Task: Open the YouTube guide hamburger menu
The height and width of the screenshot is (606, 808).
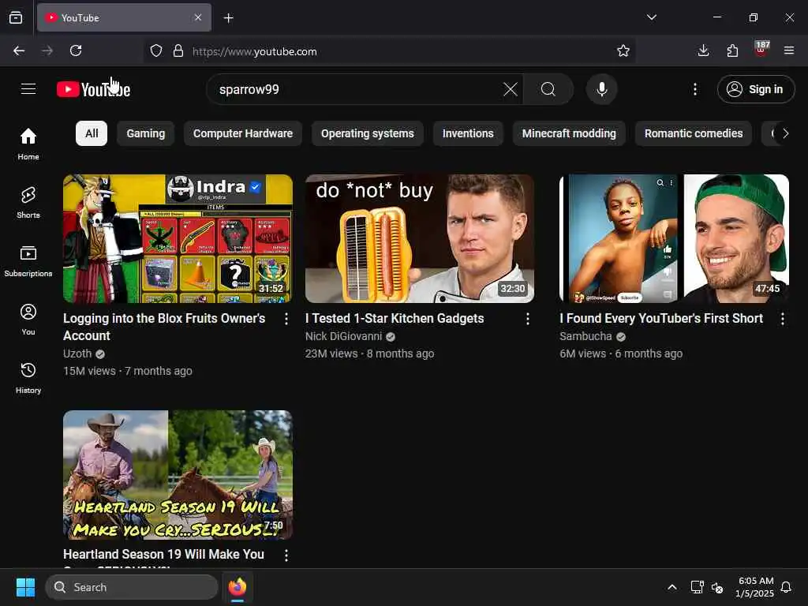Action: click(x=28, y=89)
